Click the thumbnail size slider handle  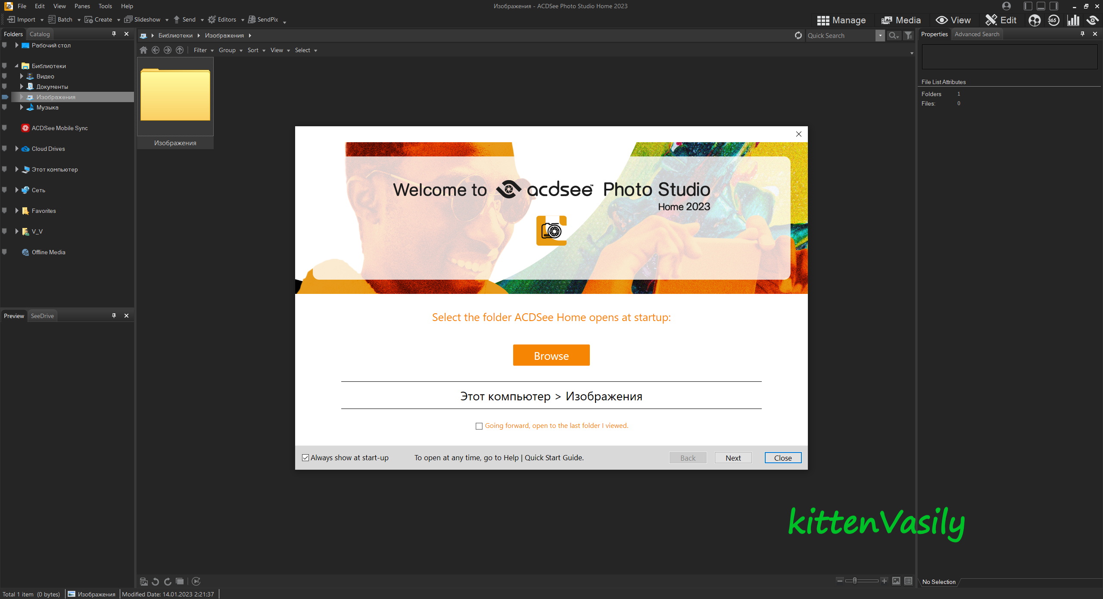(x=855, y=581)
